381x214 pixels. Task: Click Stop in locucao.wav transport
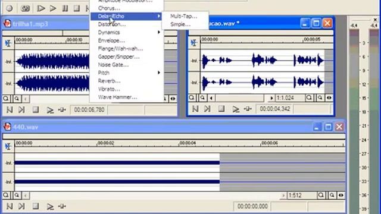(221, 109)
